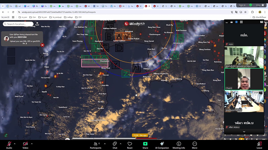
Task: Open the CSV bookmark
Action: (x=79, y=17)
